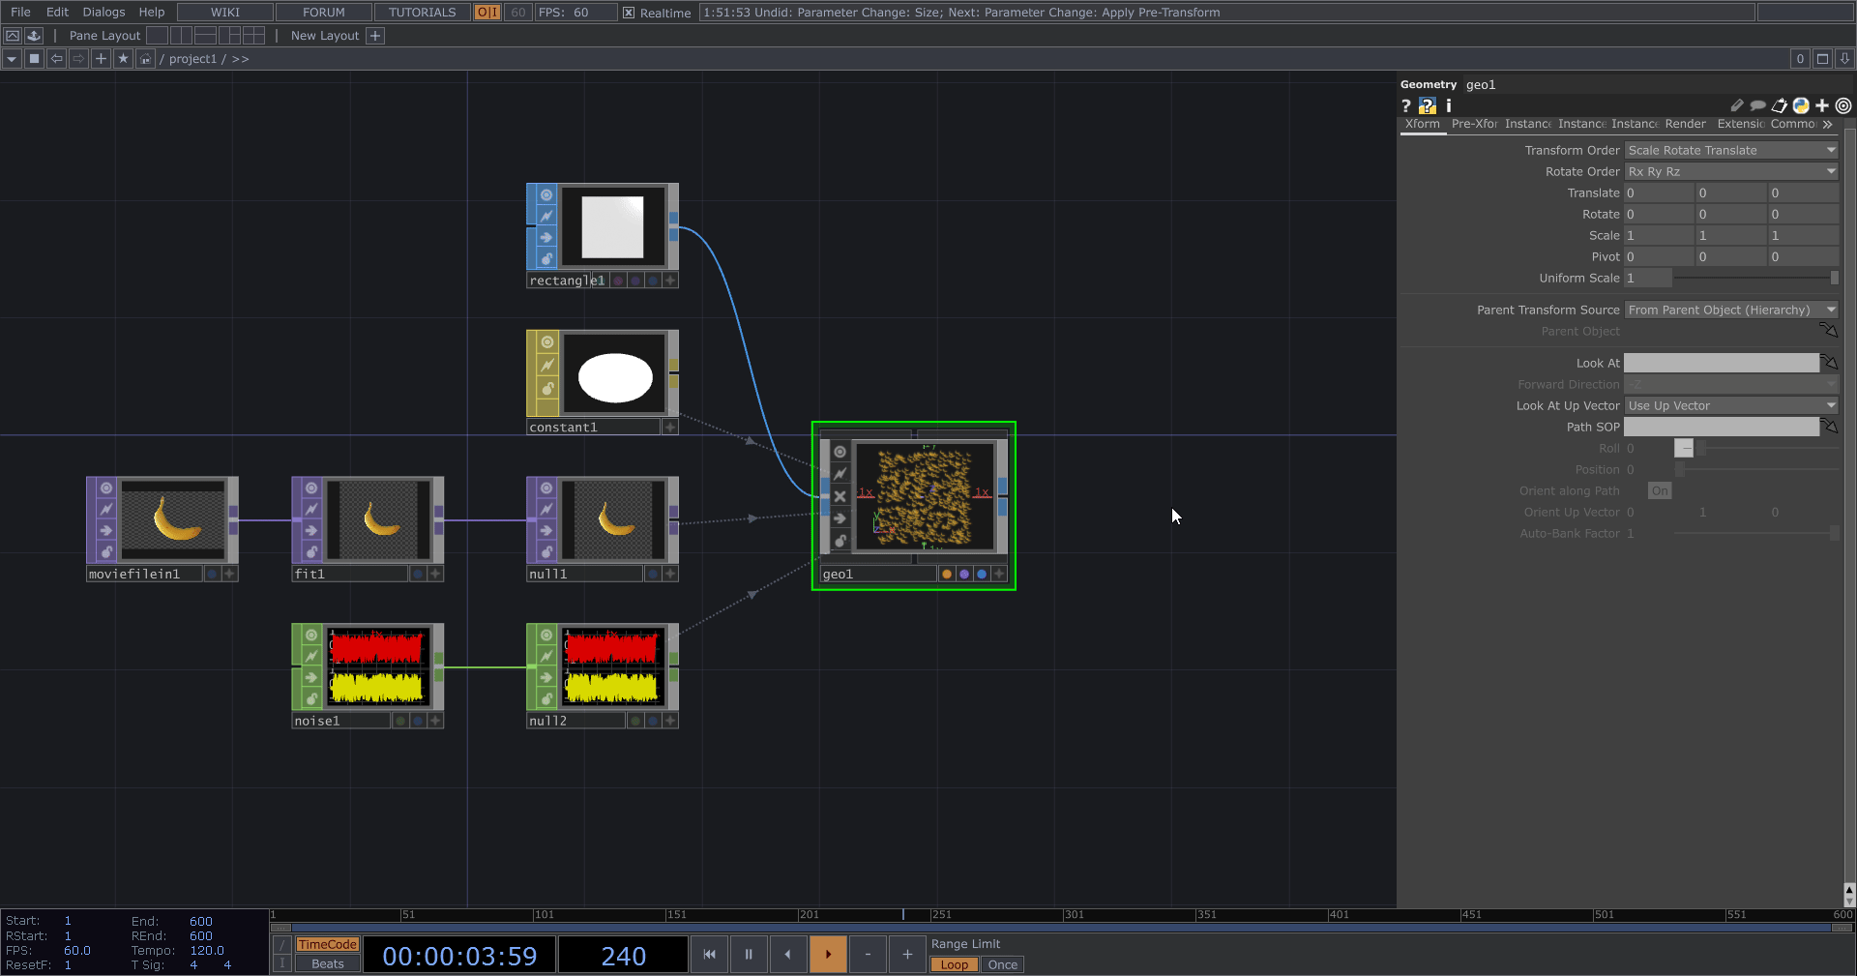The width and height of the screenshot is (1857, 976).
Task: Enable Once range limit mode
Action: pyautogui.click(x=1002, y=964)
